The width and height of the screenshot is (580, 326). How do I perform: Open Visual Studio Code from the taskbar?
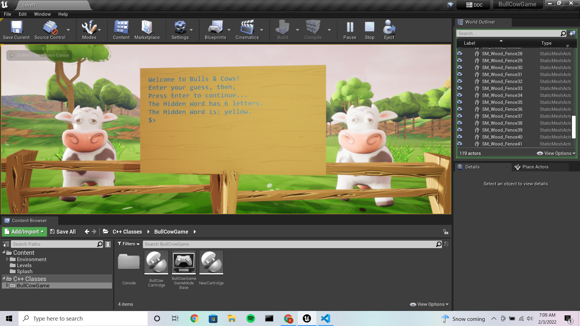[325, 318]
